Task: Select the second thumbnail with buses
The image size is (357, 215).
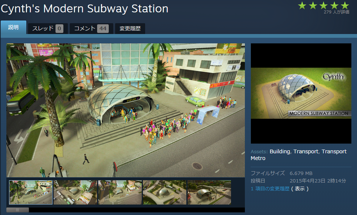Action: coord(75,192)
